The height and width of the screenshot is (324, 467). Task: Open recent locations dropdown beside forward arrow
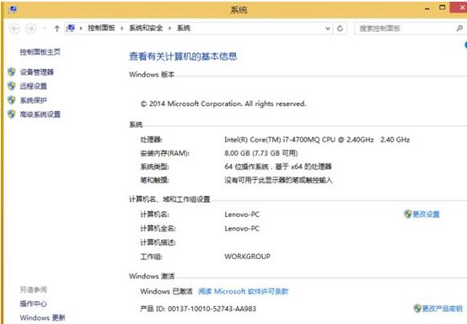click(x=45, y=29)
